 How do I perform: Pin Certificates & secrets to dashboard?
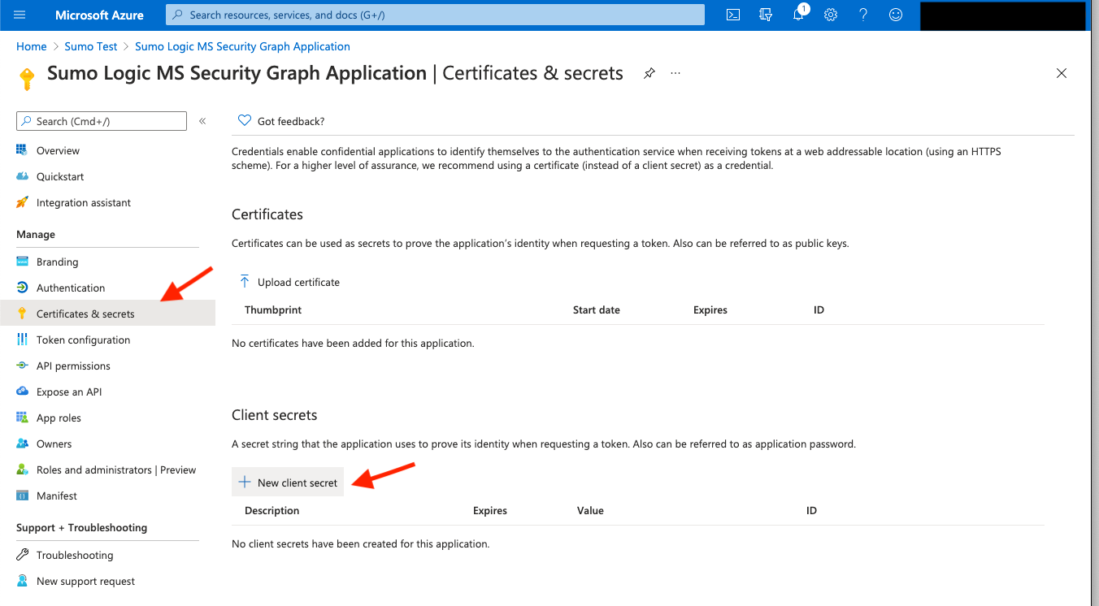(649, 72)
